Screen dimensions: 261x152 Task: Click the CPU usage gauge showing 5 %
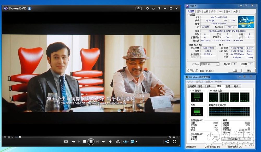pyautogui.click(x=197, y=97)
